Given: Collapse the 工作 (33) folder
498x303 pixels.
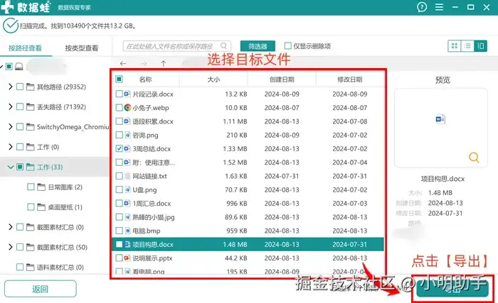Looking at the screenshot, I should [x=10, y=167].
